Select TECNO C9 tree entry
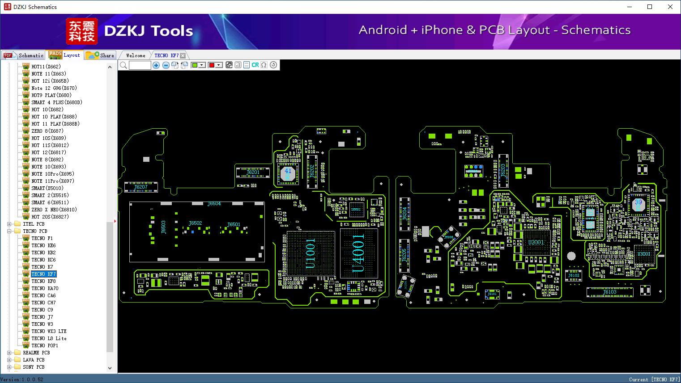The height and width of the screenshot is (383, 681). [x=42, y=310]
